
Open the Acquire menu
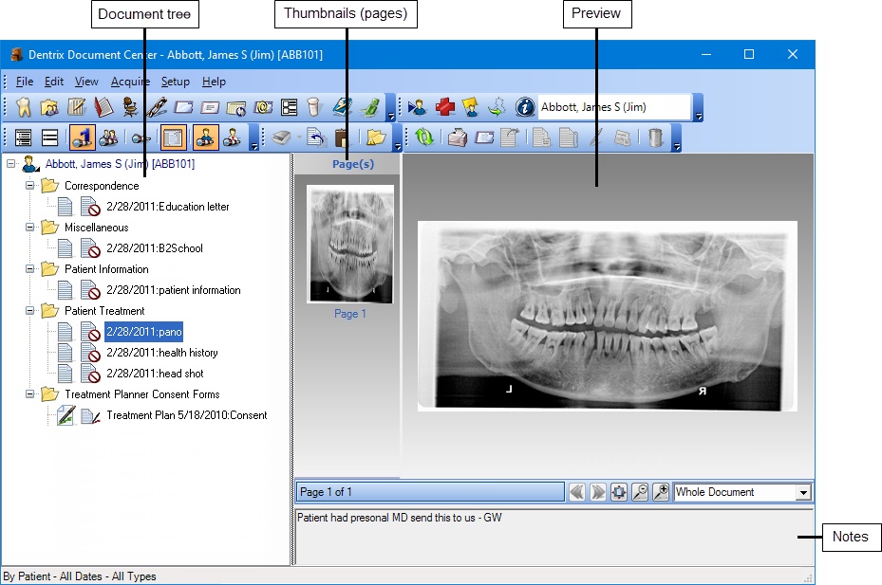click(130, 82)
